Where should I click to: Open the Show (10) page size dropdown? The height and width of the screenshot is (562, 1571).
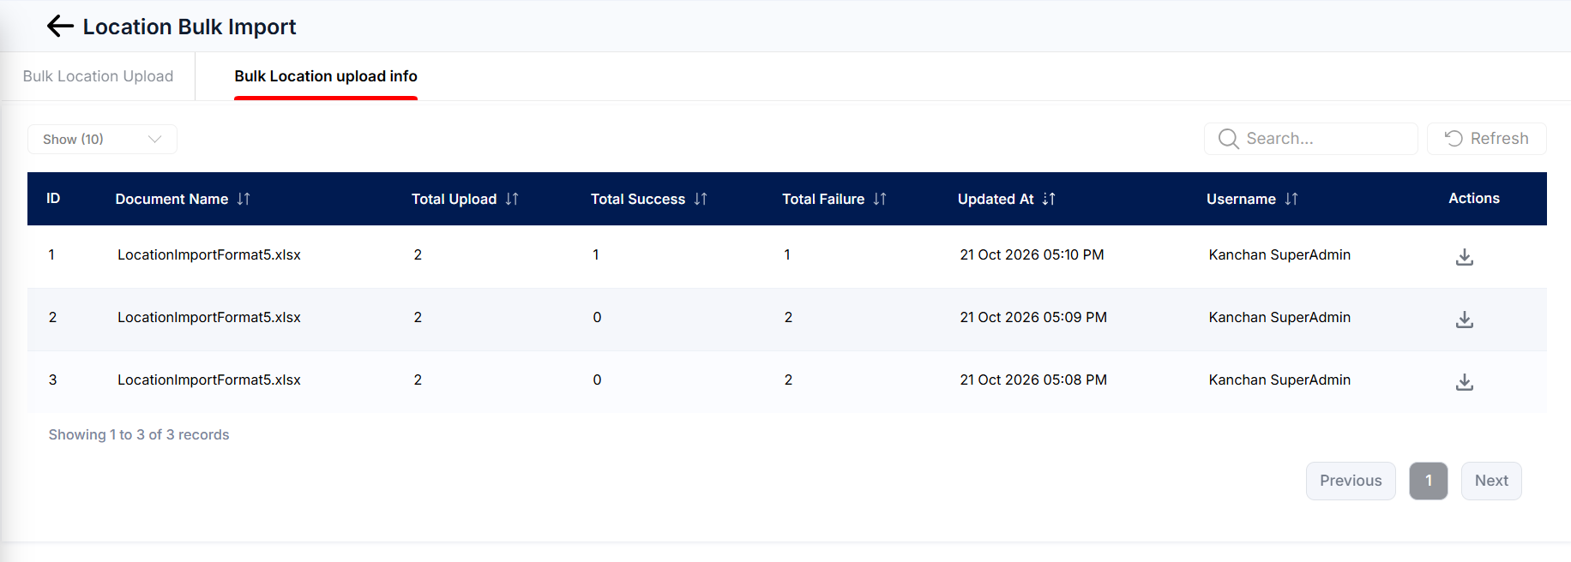(102, 139)
